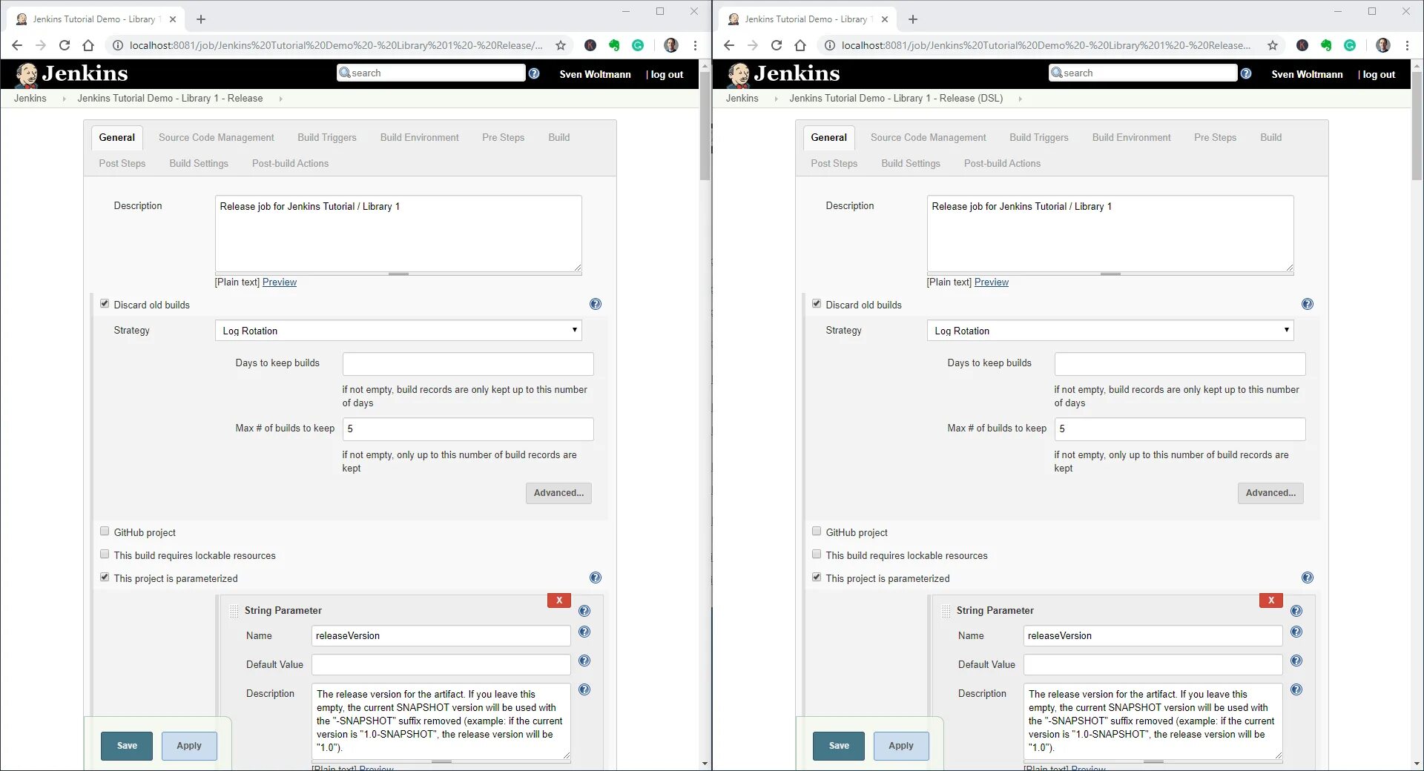Check This build requires lockable resources
This screenshot has width=1424, height=771.
point(105,554)
